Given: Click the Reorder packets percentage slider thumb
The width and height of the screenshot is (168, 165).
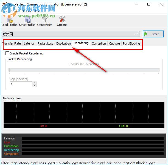Looking at the screenshot, I should coord(10,70).
